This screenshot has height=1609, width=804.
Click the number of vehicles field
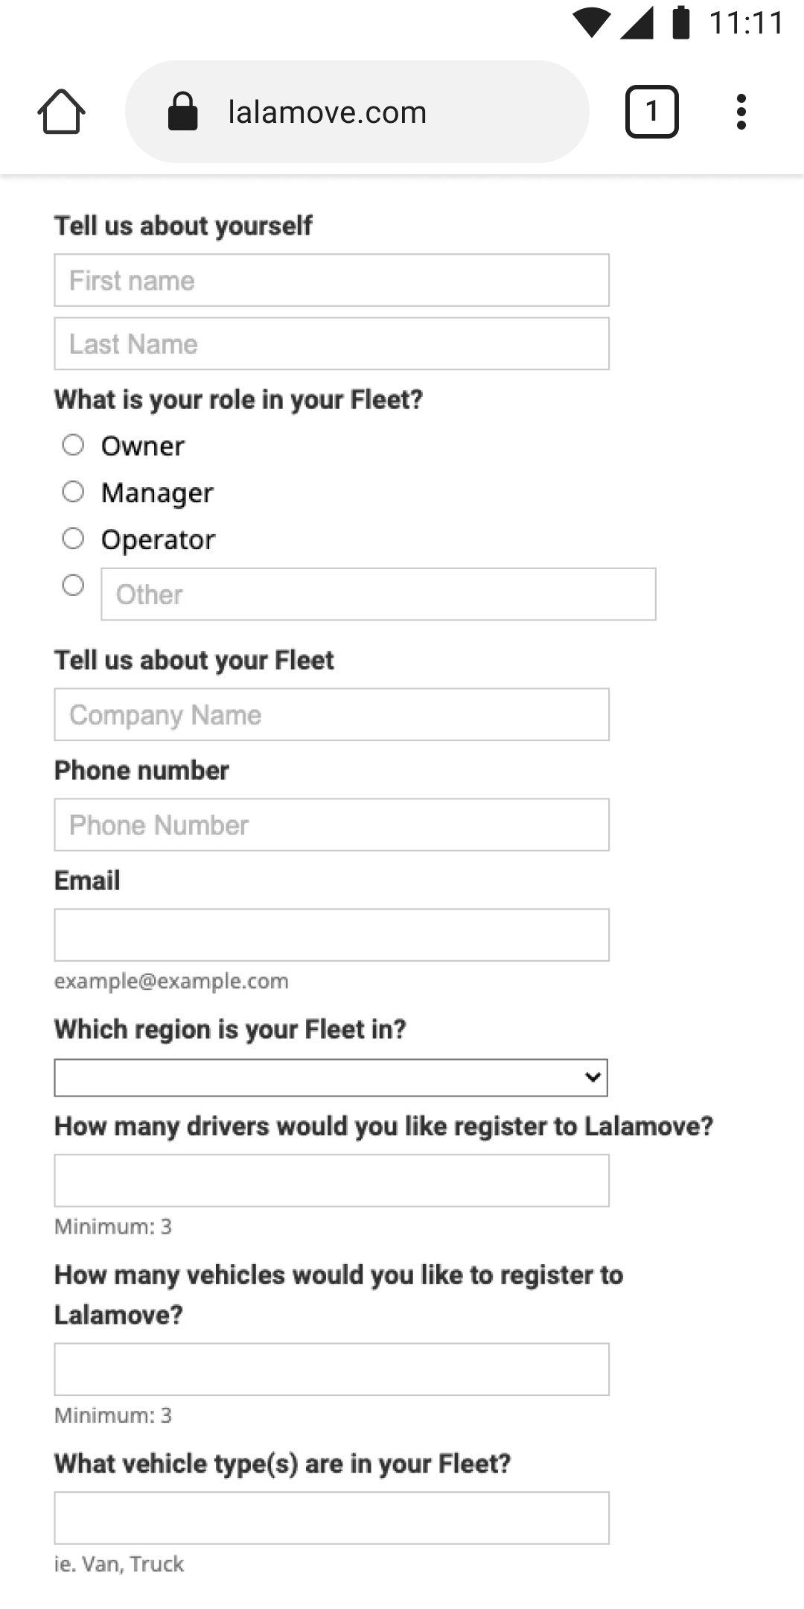(x=331, y=1369)
